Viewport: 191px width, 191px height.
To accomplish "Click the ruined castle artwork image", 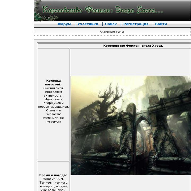I will coord(131,125).
